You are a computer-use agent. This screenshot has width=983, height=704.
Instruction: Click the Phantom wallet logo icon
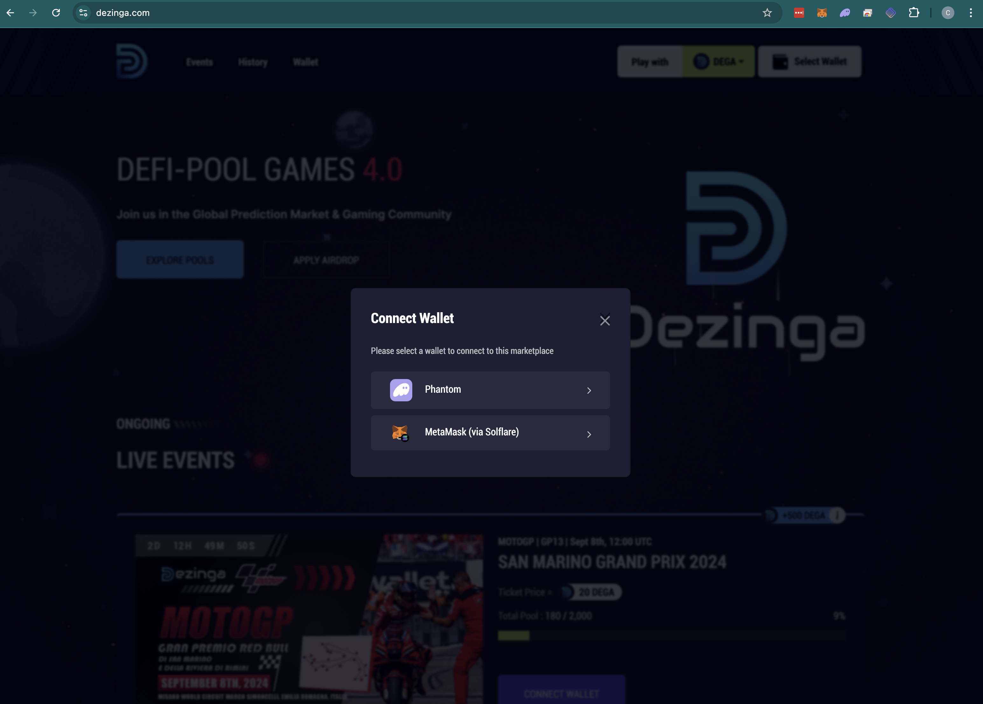(x=401, y=390)
